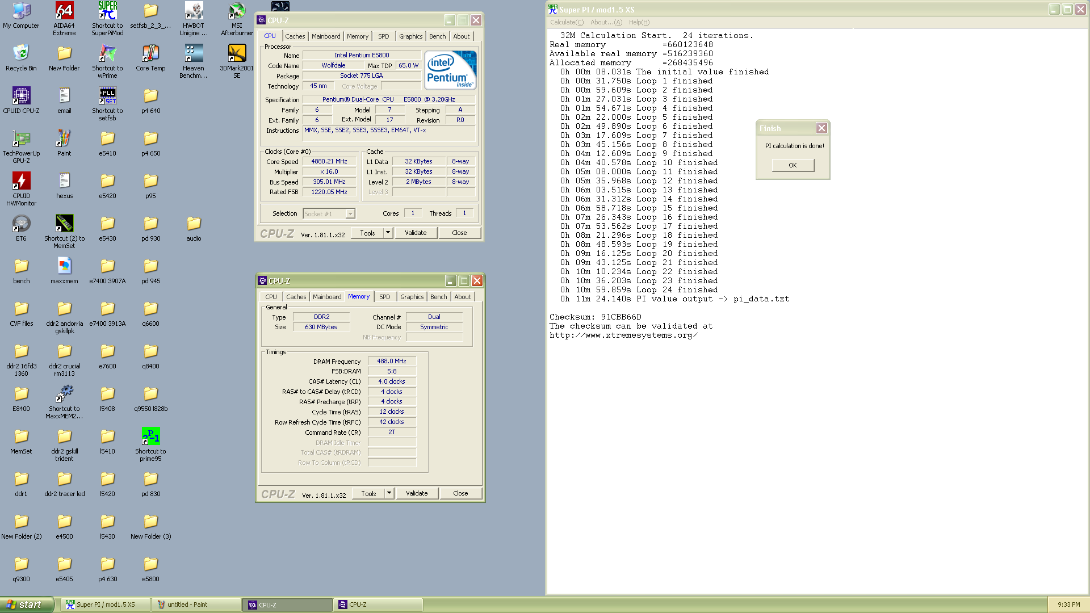This screenshot has width=1090, height=613.
Task: Click Validate in the upper CPU-Z window
Action: tap(416, 233)
